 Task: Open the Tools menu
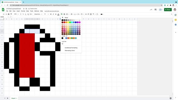(x=31, y=11)
